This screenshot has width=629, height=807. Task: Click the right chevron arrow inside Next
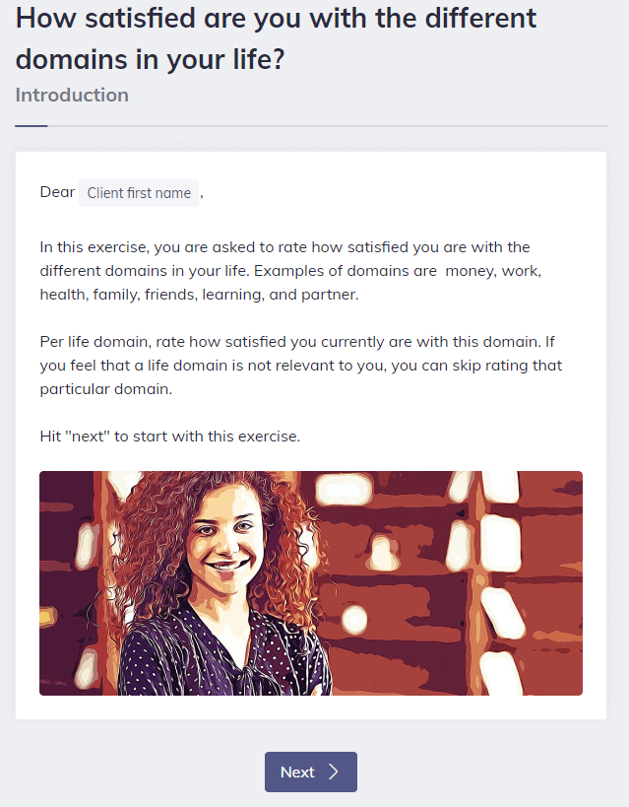(334, 772)
